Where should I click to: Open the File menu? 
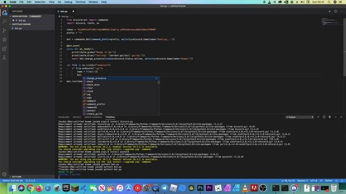pyautogui.click(x=22, y=2)
